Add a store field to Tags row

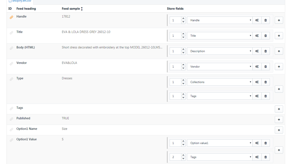279,109
